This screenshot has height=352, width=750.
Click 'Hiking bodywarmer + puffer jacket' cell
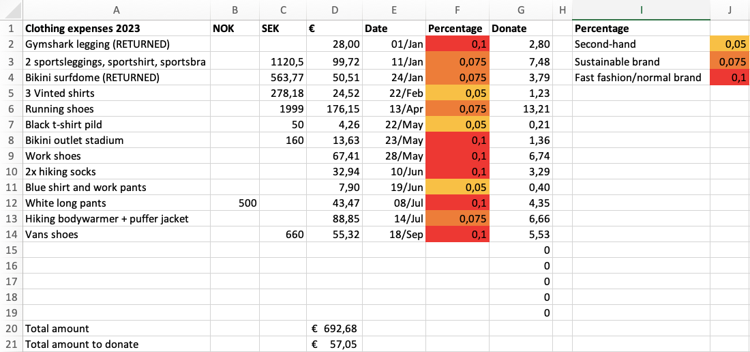[116, 219]
